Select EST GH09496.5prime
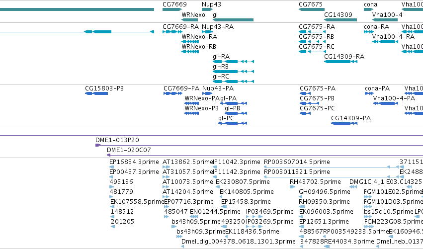The height and width of the screenshot is (249, 423). pos(325,192)
